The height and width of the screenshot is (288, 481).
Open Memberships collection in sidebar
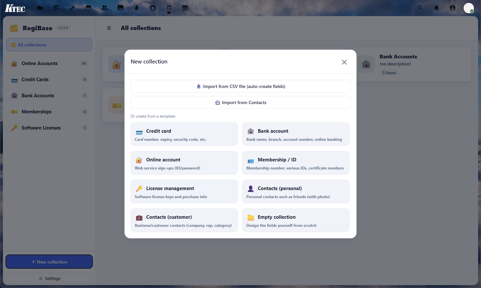(49, 112)
